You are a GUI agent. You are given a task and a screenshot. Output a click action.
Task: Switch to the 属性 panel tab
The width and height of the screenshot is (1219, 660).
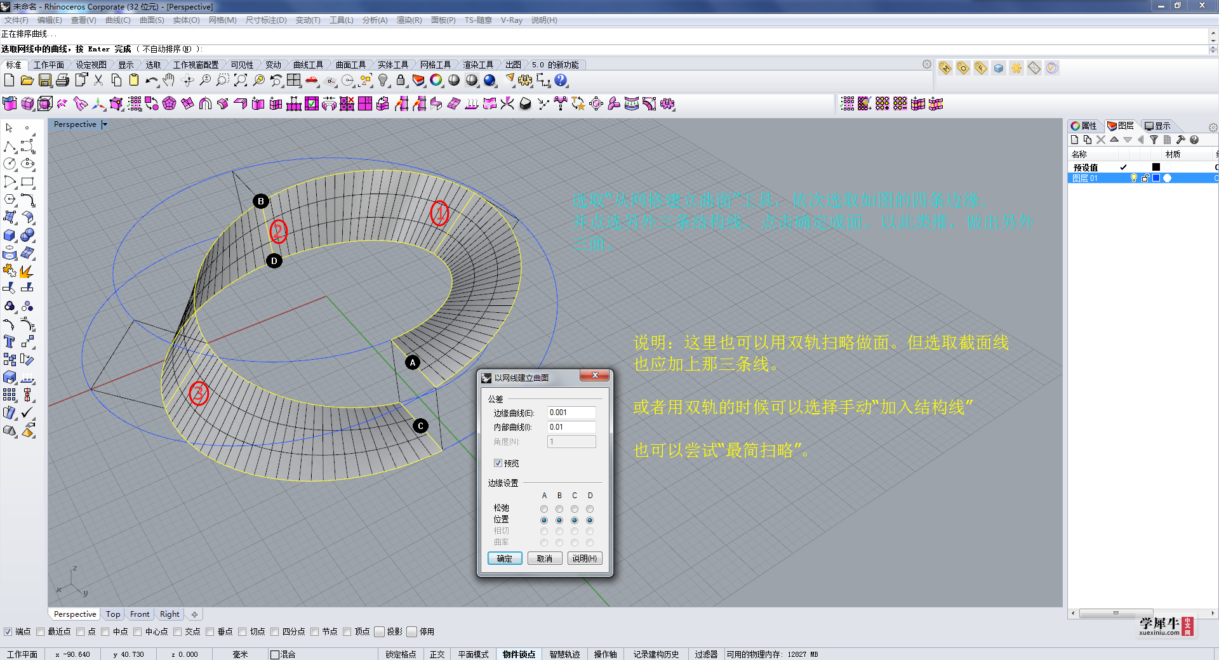(1085, 126)
